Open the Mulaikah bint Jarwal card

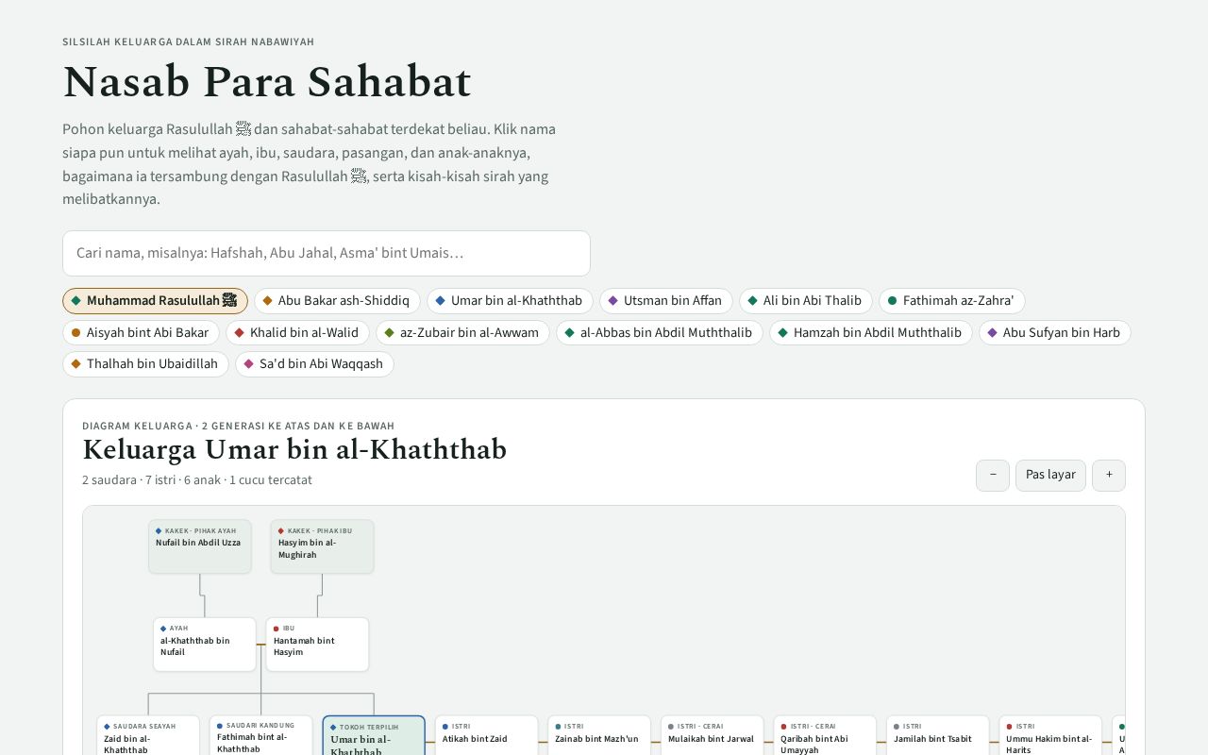(713, 736)
